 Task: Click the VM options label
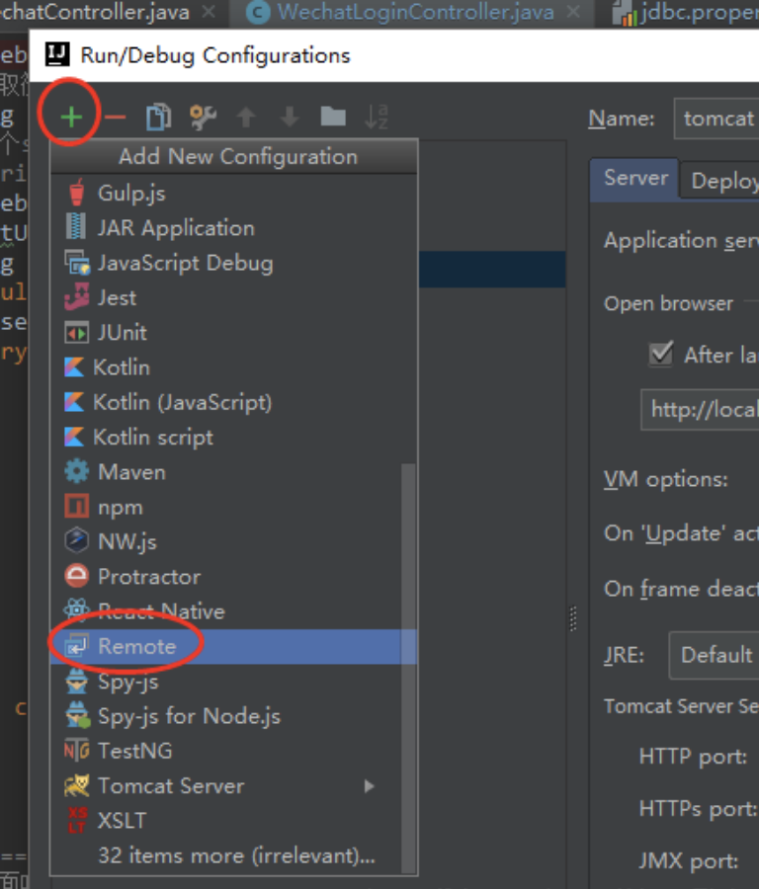pyautogui.click(x=666, y=480)
